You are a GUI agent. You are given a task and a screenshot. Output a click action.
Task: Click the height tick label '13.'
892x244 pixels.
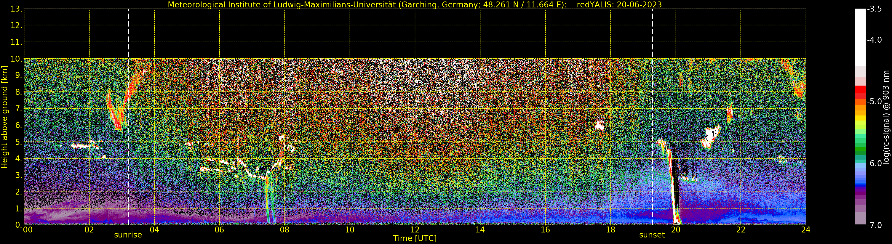point(16,9)
